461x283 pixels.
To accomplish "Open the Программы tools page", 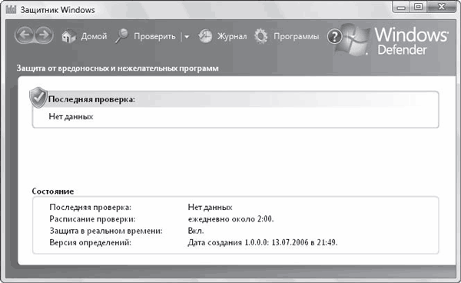I will click(297, 37).
